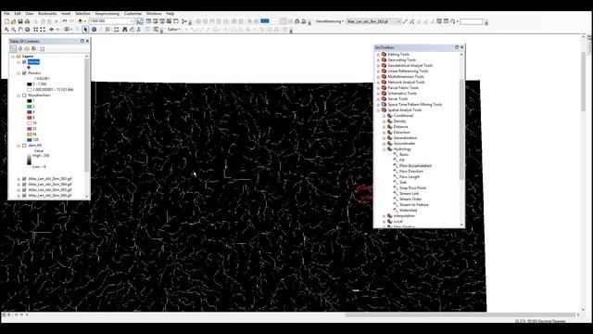The height and width of the screenshot is (334, 593).
Task: Toggle visibility of the dem_fill layer
Action: (24, 146)
